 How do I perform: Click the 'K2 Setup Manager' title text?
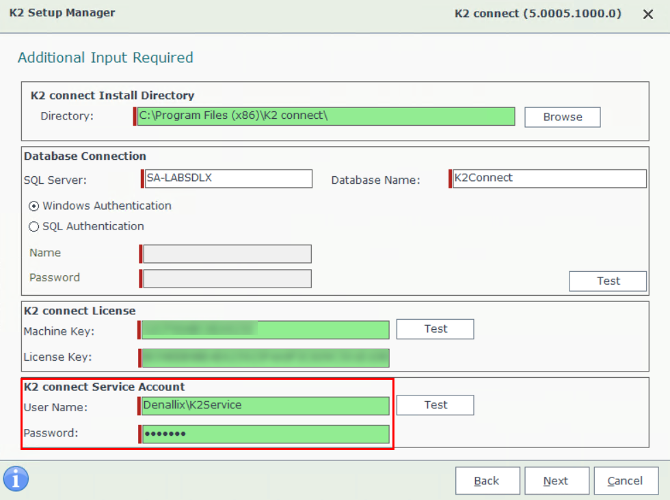pos(62,13)
